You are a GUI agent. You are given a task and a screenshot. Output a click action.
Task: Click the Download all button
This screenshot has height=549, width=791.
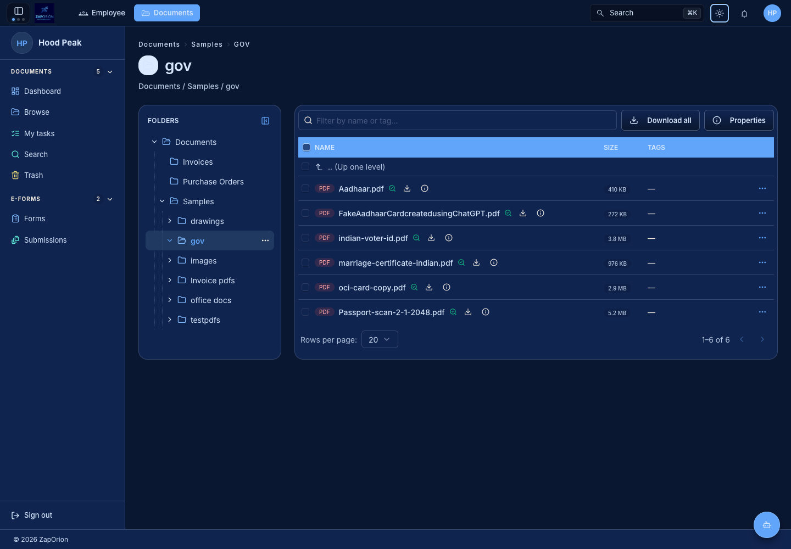[x=660, y=120]
